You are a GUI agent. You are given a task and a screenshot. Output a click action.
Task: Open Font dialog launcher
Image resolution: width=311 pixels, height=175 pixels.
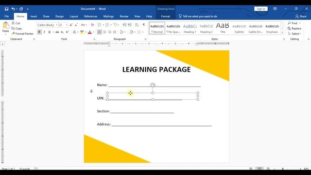coord(94,39)
